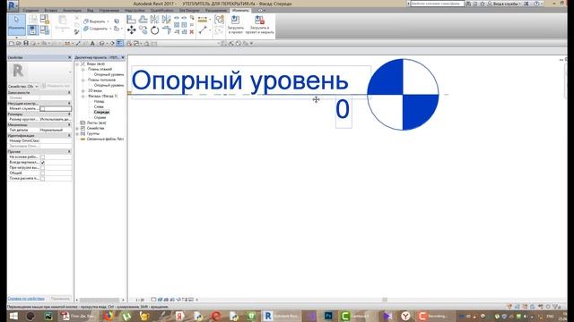
Task: Collapse the 'Зависимости' properties group
Action: pyautogui.click(x=69, y=93)
